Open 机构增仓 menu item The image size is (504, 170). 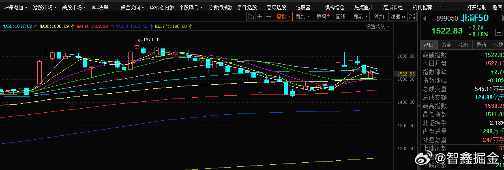click(335, 7)
